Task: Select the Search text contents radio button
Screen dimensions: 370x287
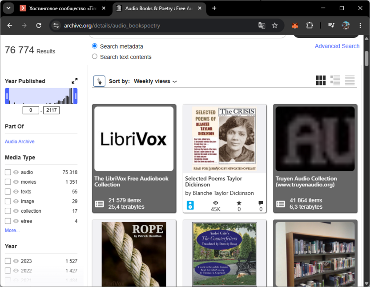Action: (95, 57)
